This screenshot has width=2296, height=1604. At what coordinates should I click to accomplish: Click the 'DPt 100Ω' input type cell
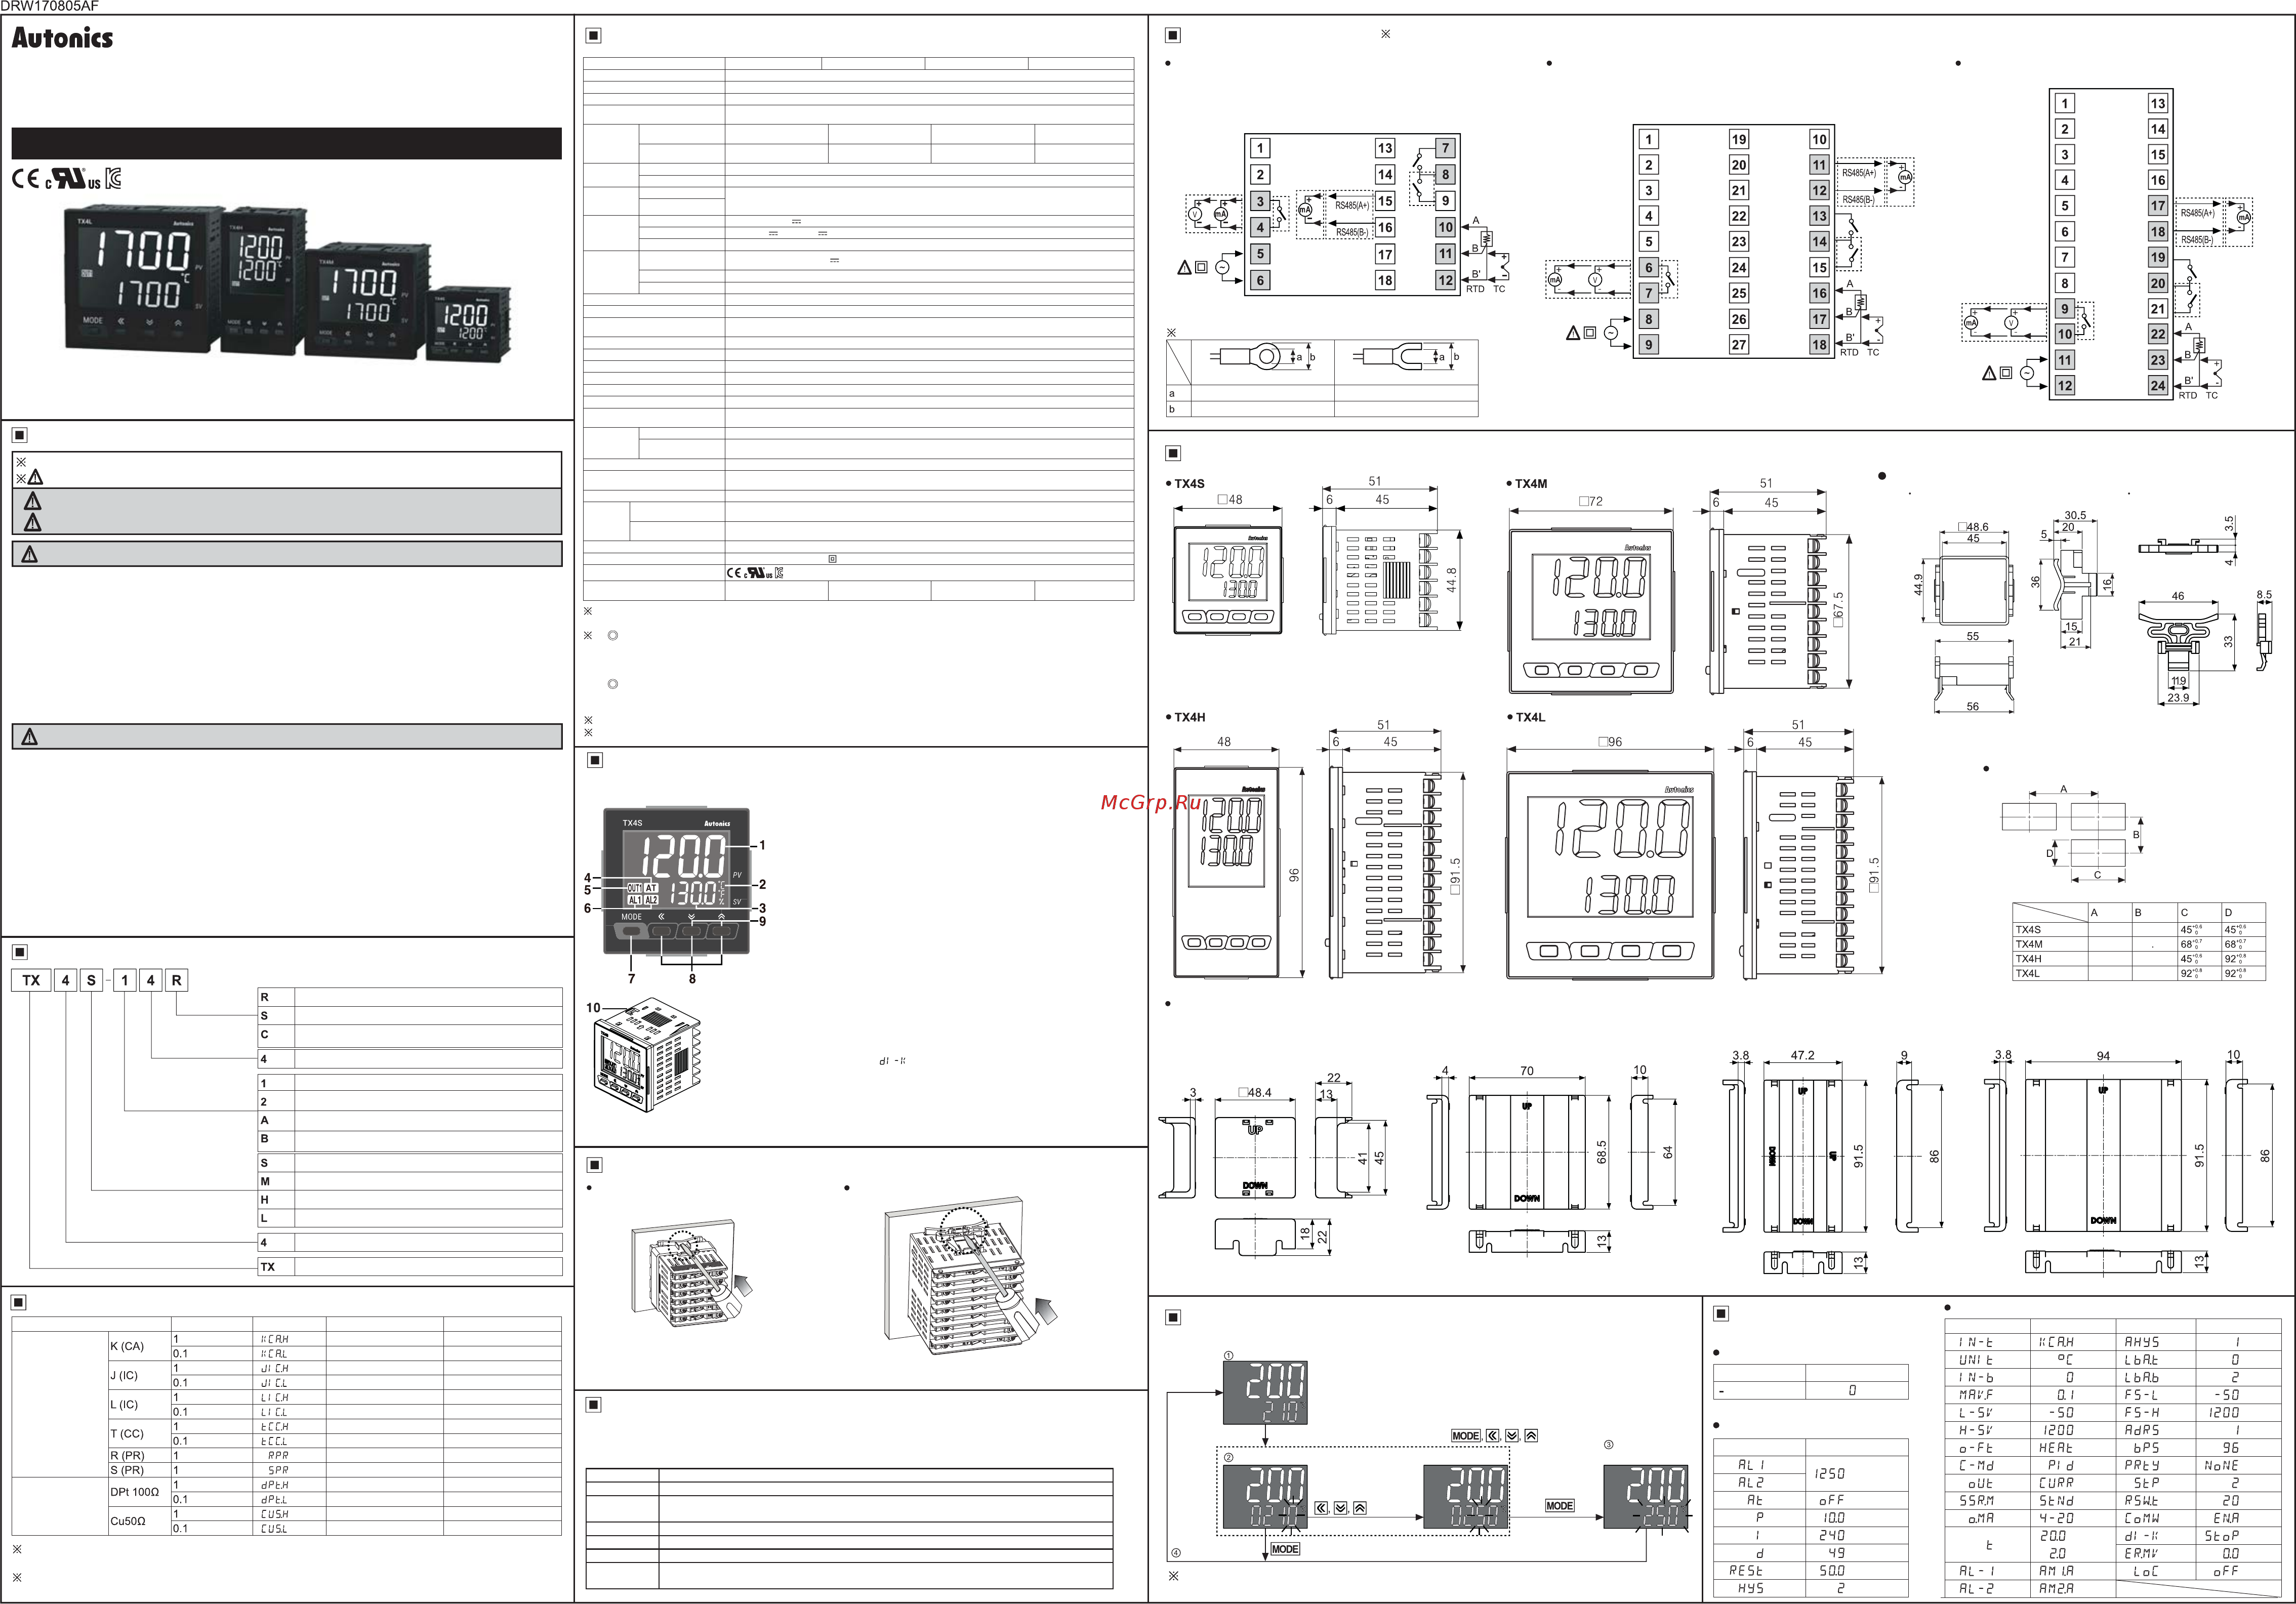140,1492
